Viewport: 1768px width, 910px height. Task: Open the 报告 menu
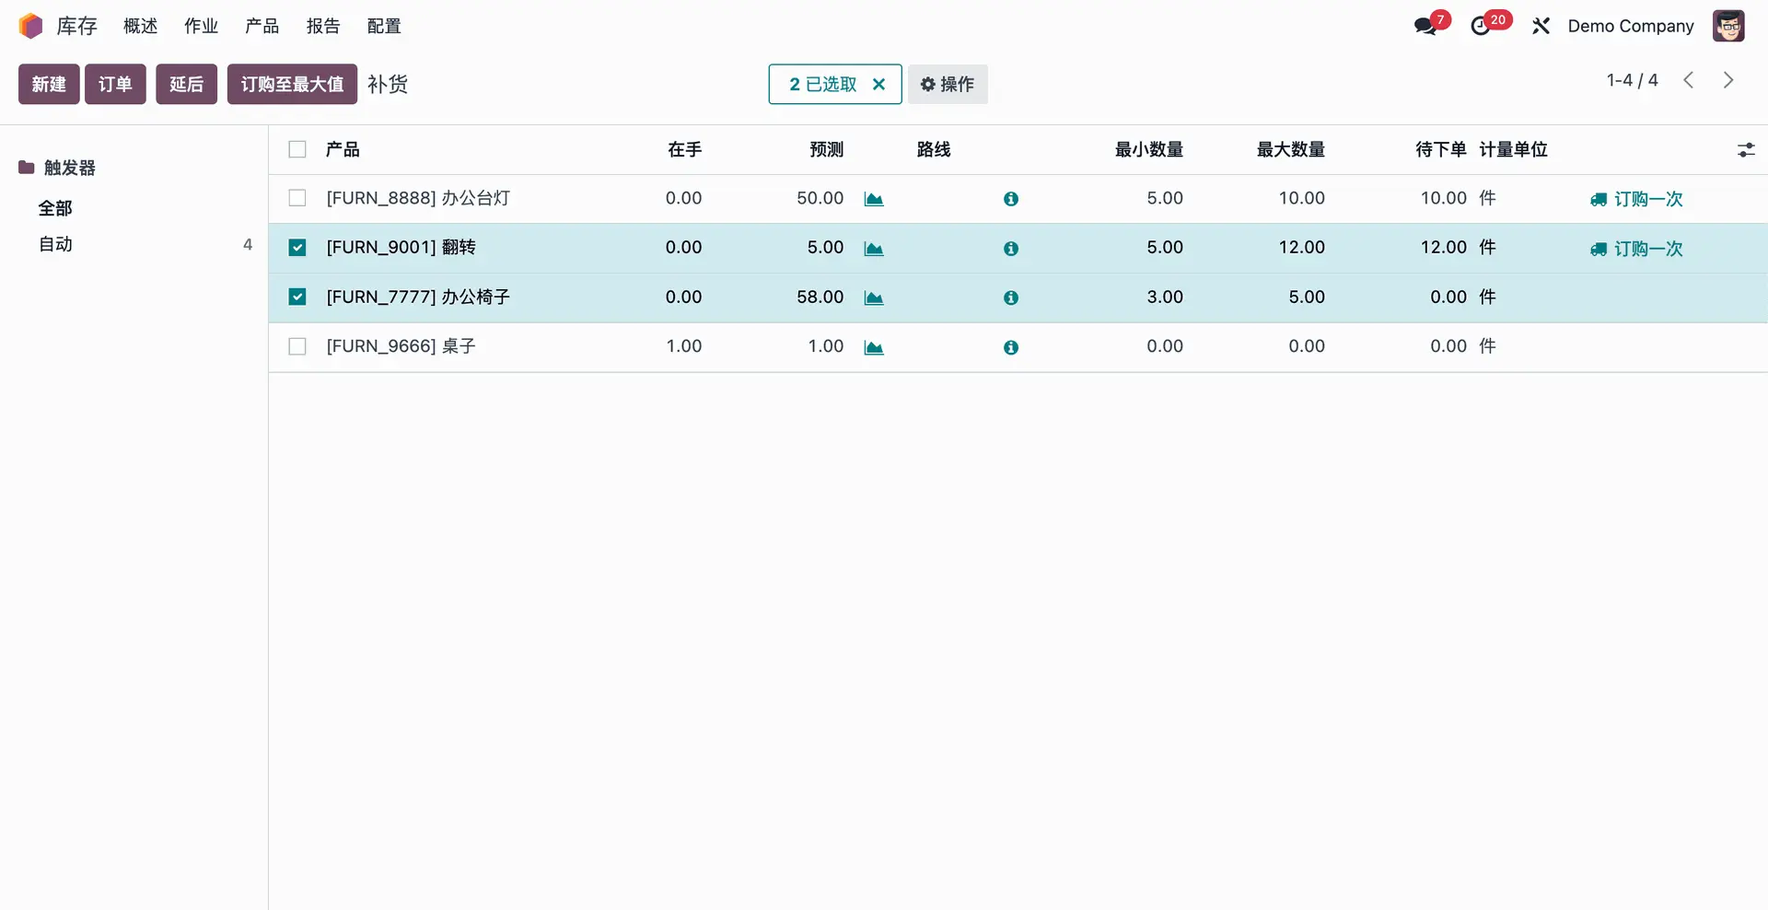pyautogui.click(x=323, y=26)
